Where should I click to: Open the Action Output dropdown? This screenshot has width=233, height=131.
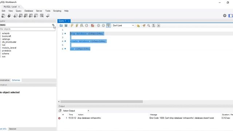(x=76, y=111)
